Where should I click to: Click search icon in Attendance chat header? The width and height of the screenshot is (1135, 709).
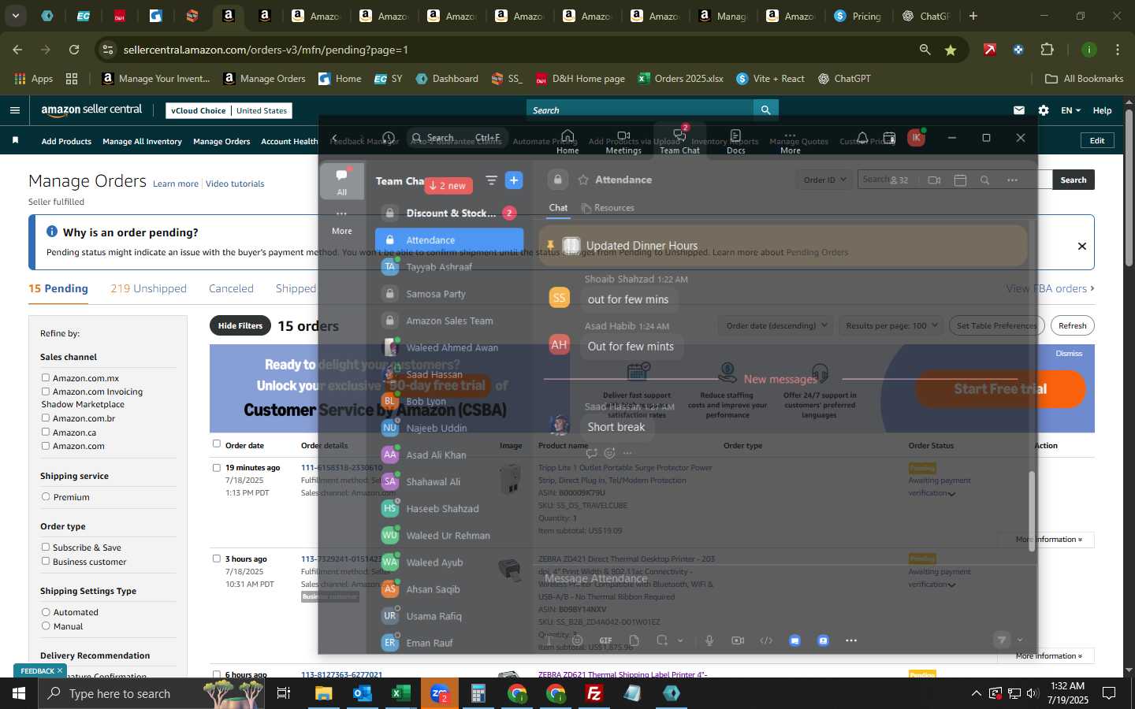985,180
